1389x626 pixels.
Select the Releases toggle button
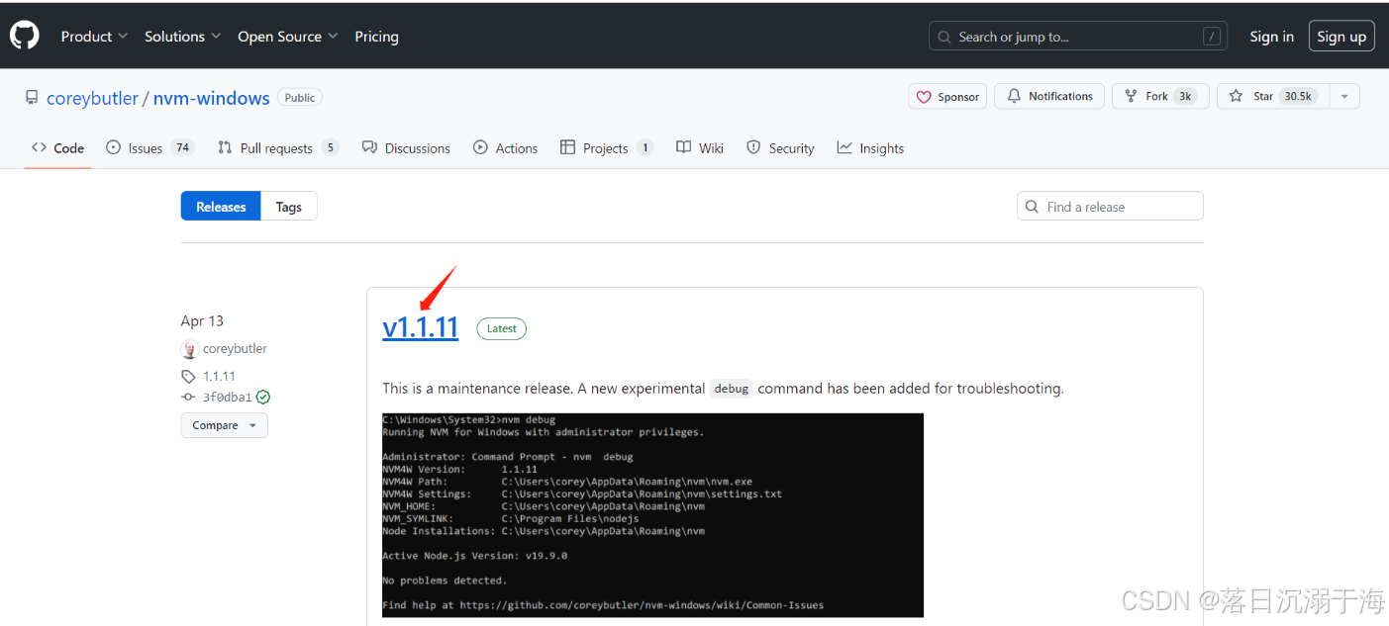[221, 207]
